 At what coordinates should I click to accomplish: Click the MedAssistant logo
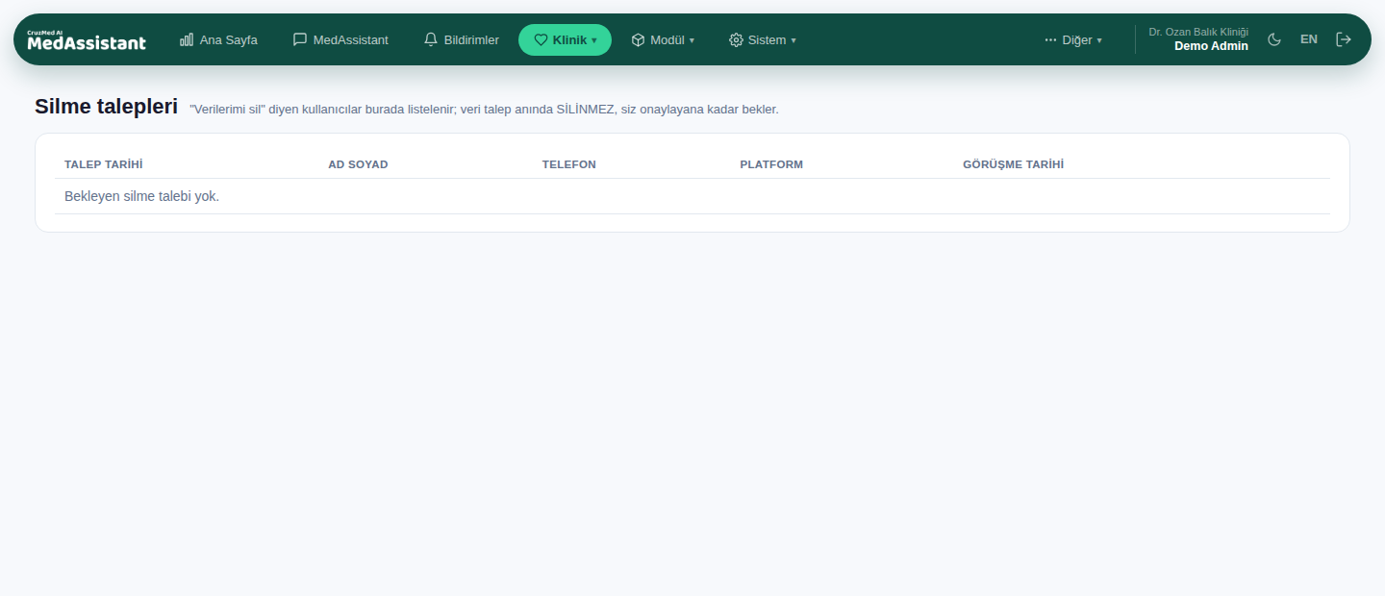[87, 39]
